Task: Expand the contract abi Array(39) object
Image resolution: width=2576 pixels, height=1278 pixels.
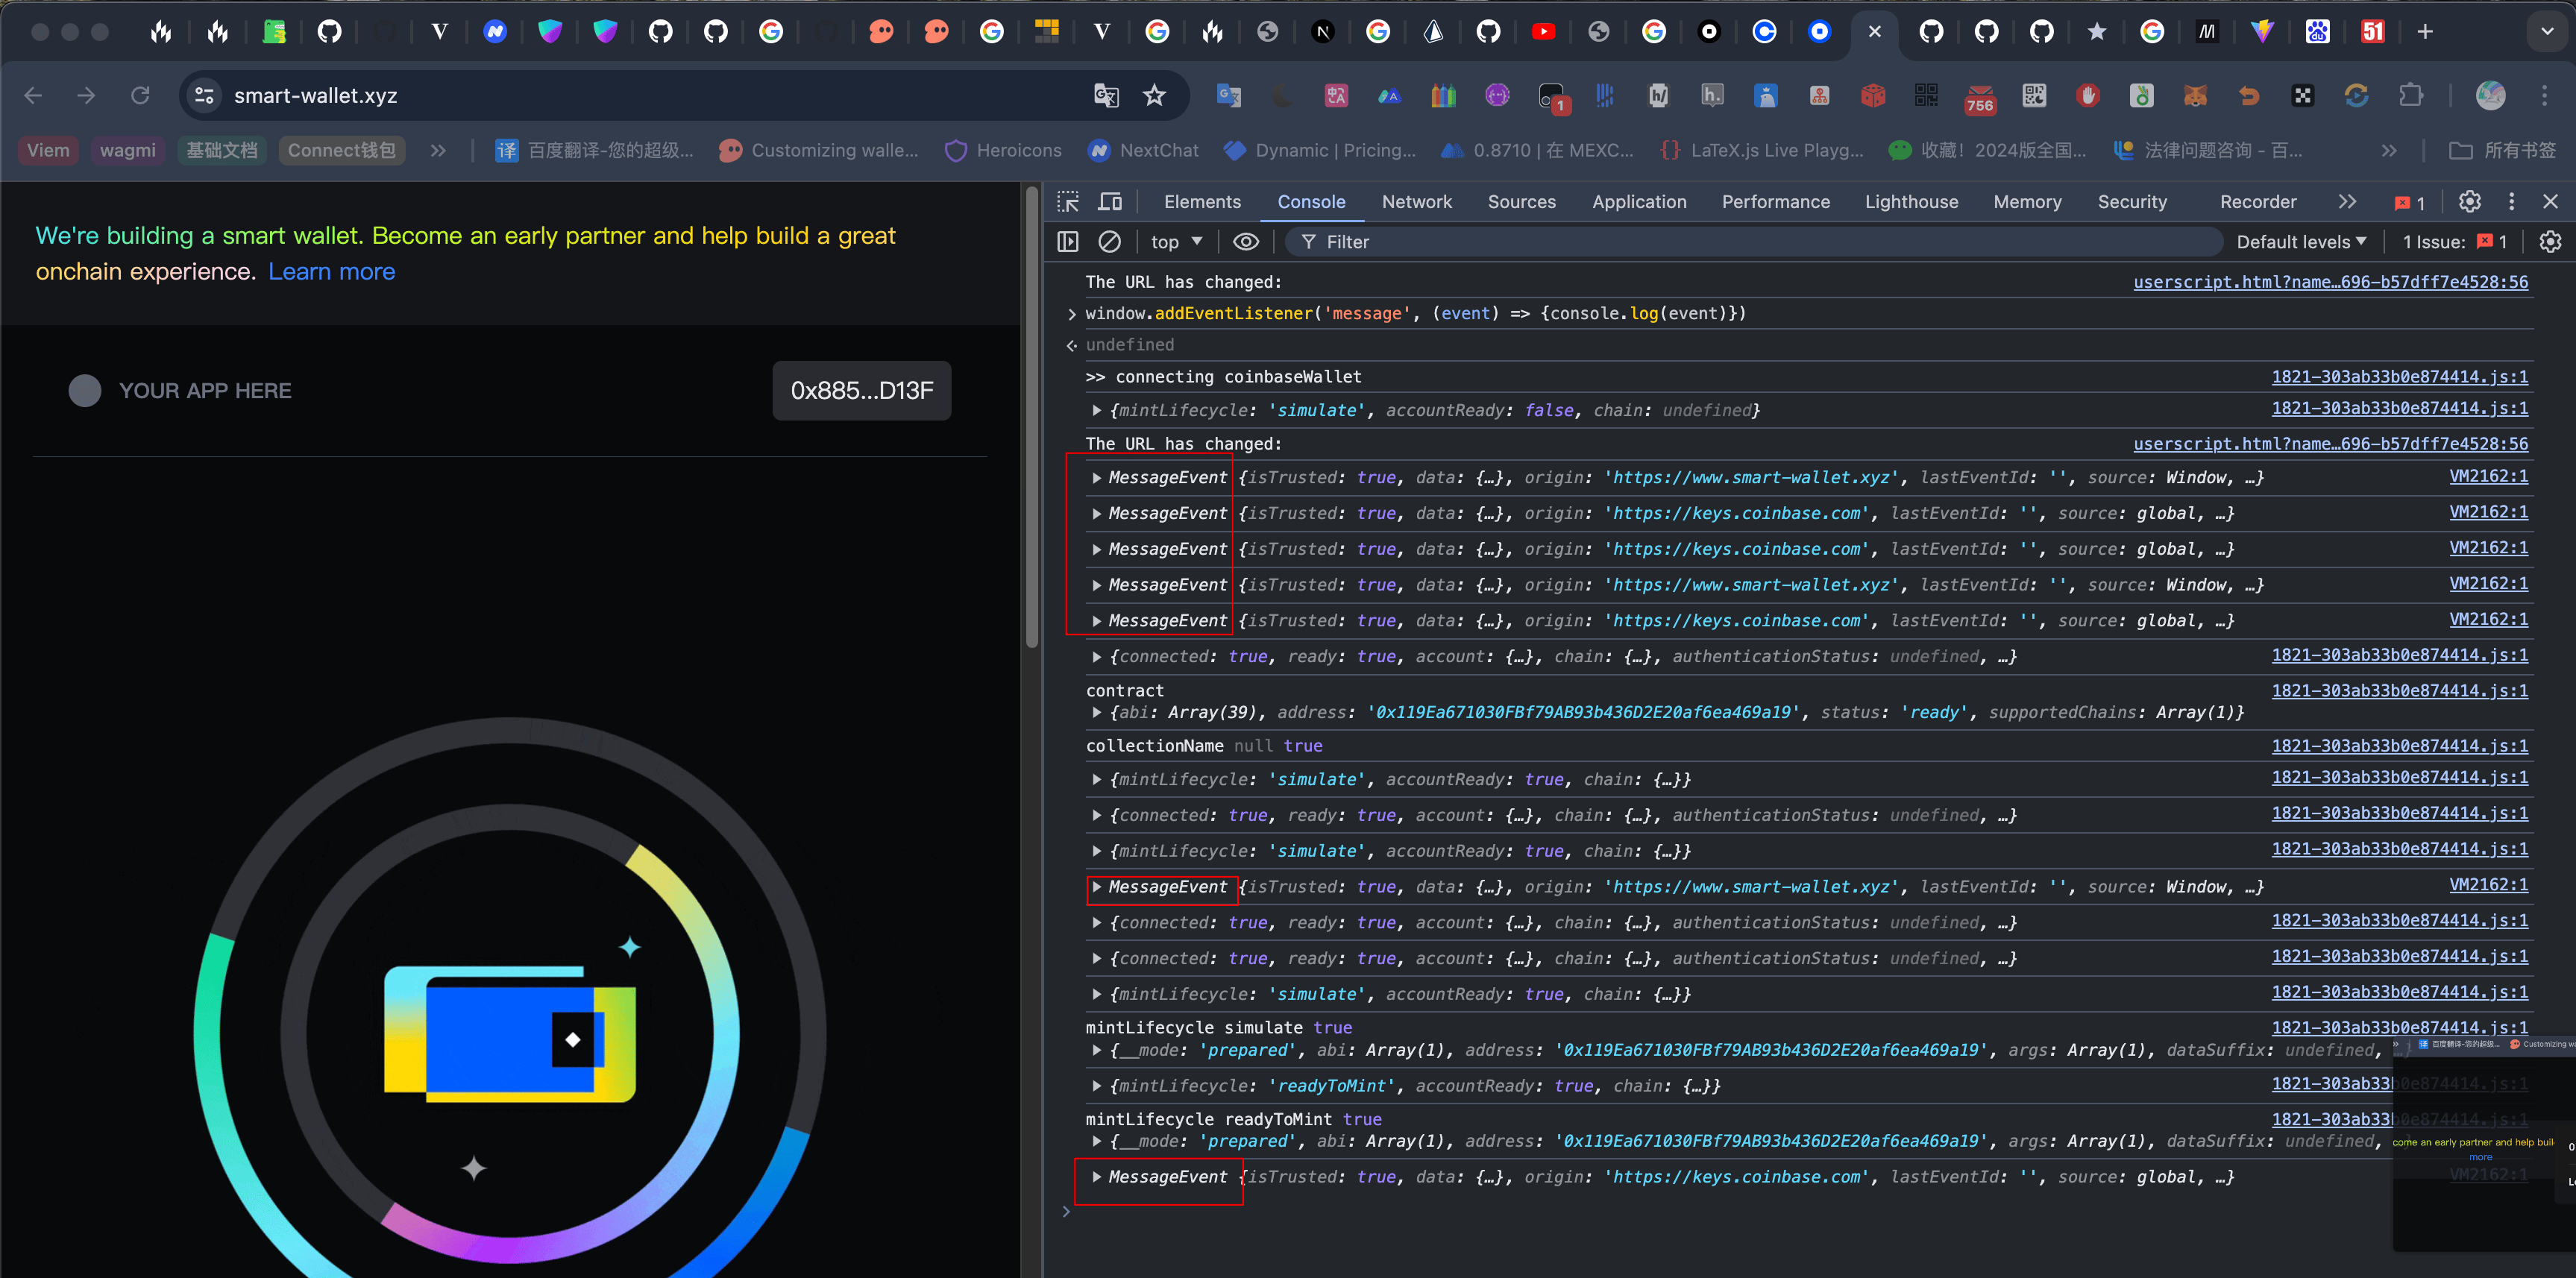Action: 1097,713
